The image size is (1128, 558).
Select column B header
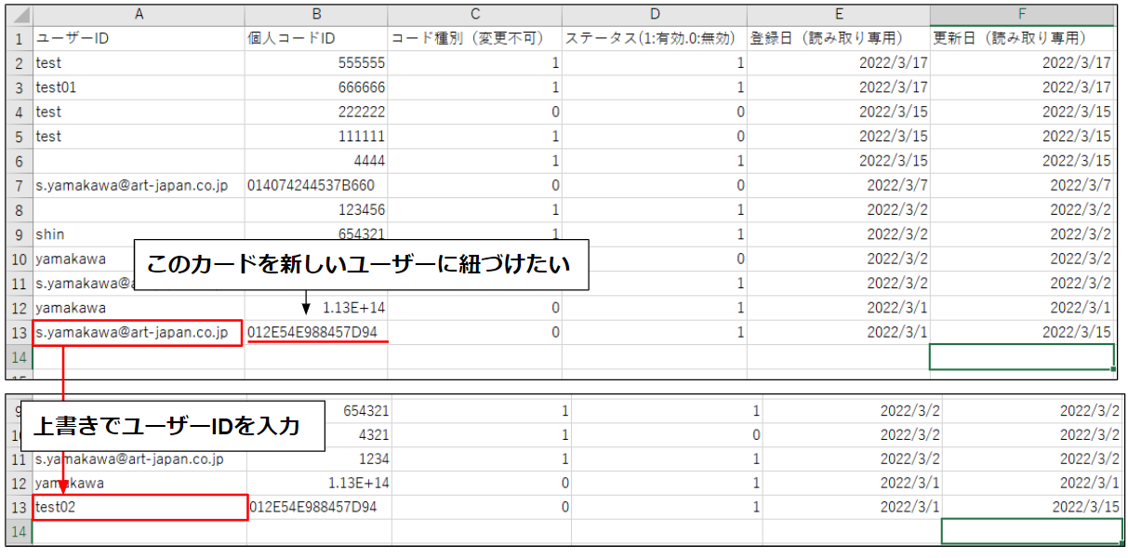[x=317, y=15]
